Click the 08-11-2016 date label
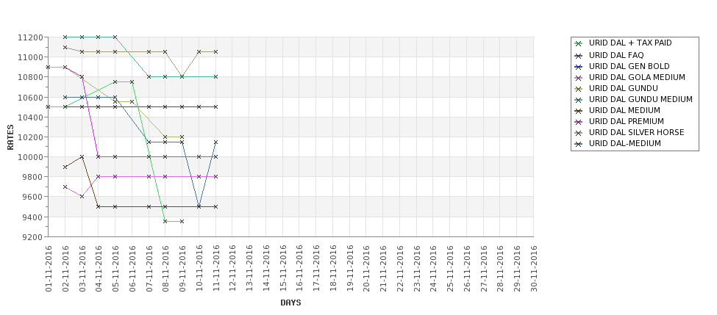Viewport: 717px width, 315px height. [165, 269]
